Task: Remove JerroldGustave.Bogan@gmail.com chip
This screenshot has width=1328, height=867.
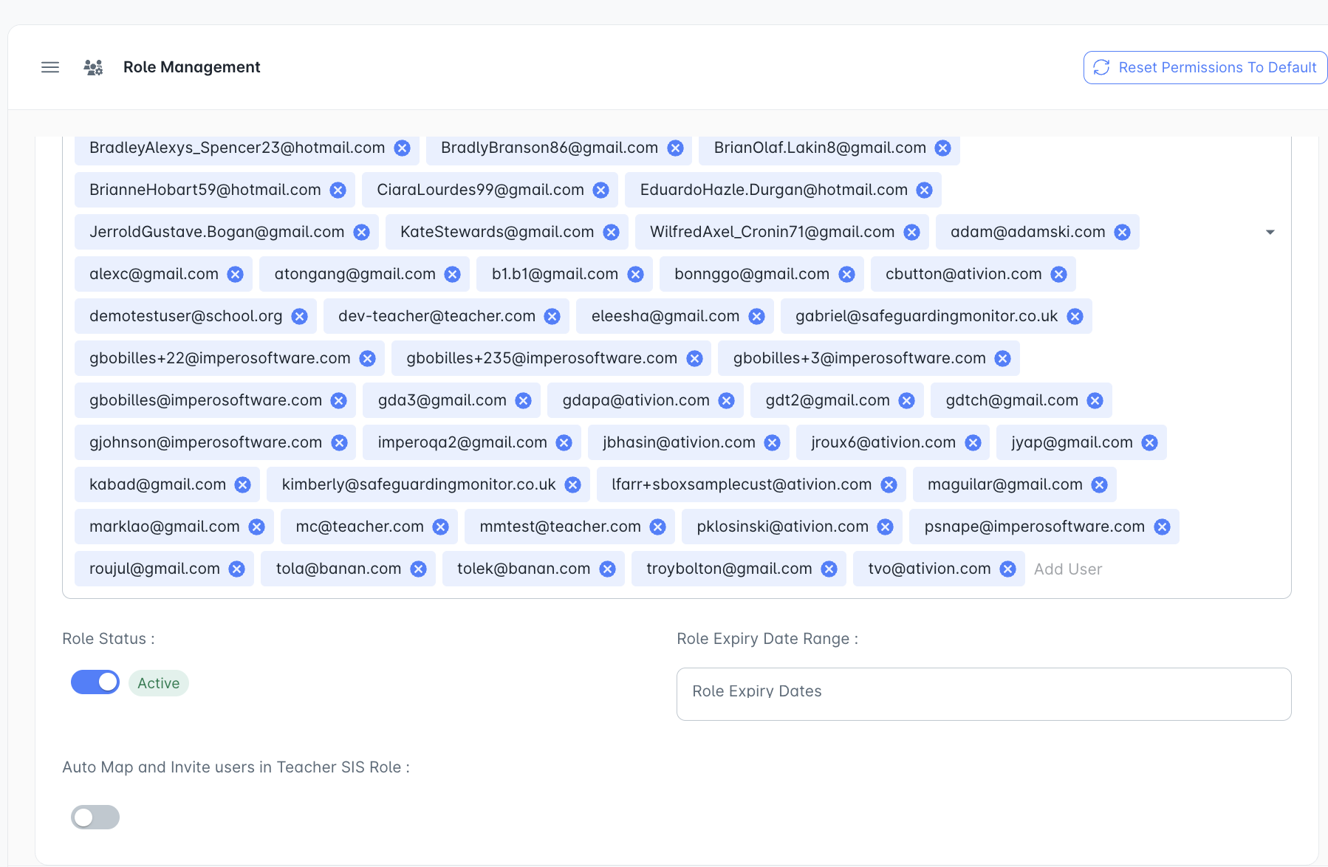Action: pyautogui.click(x=362, y=233)
